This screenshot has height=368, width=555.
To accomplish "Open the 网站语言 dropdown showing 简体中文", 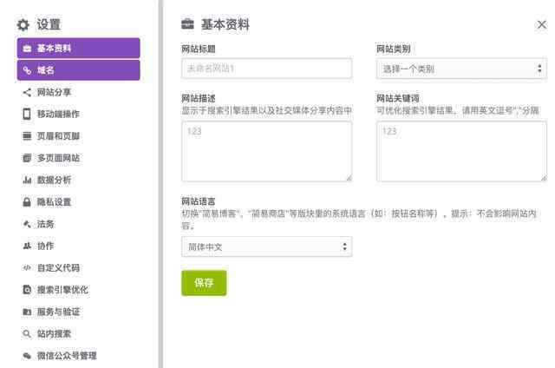I will (x=267, y=246).
